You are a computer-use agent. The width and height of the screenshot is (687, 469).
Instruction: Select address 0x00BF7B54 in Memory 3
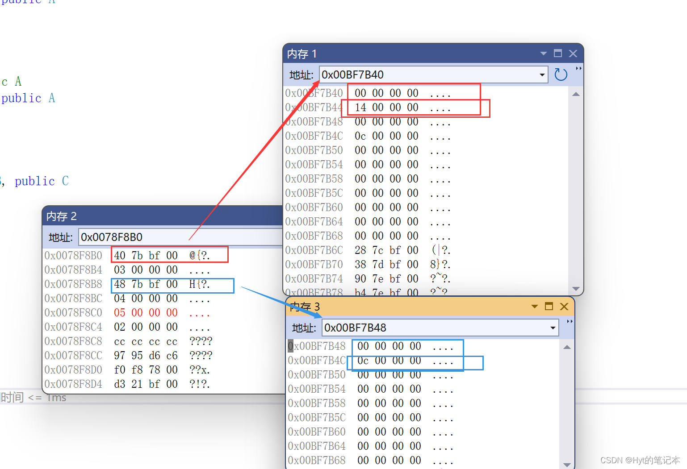click(317, 389)
